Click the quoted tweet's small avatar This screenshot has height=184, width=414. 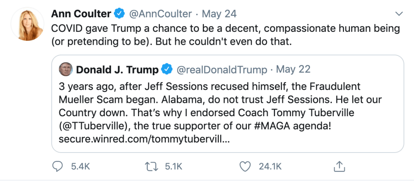[x=66, y=69]
